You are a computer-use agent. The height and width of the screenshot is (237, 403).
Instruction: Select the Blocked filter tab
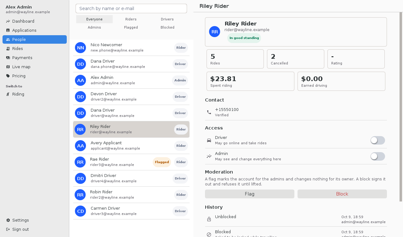[x=167, y=27]
